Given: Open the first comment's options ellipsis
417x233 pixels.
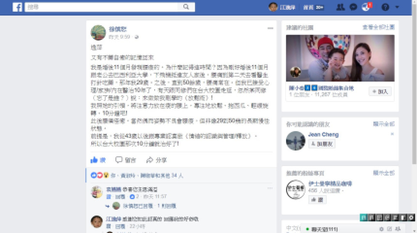Looking at the screenshot, I should 270,188.
